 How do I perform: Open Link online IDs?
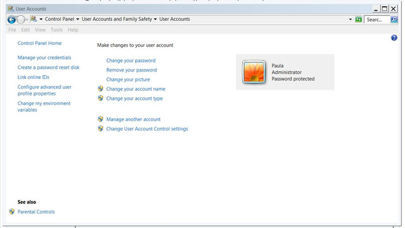34,77
